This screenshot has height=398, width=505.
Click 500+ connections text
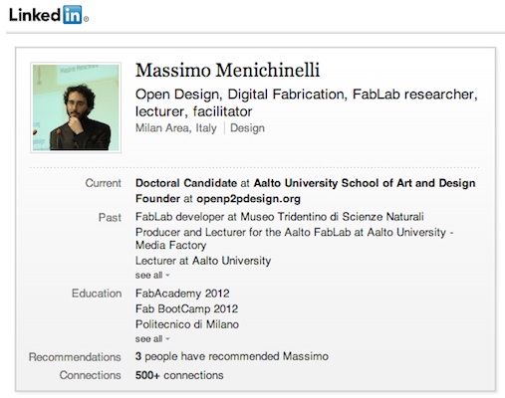[179, 375]
